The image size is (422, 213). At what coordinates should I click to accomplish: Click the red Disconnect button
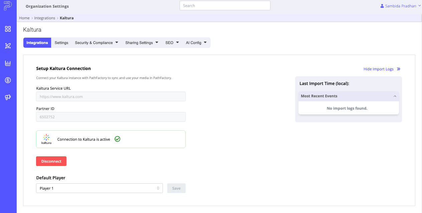click(51, 161)
